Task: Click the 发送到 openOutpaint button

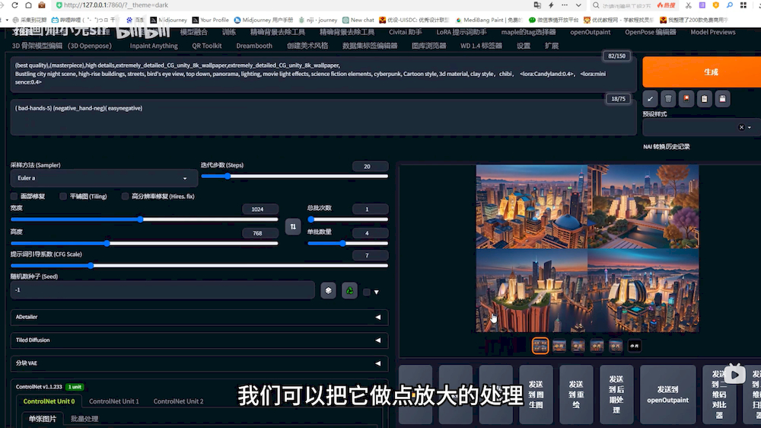Action: 667,394
